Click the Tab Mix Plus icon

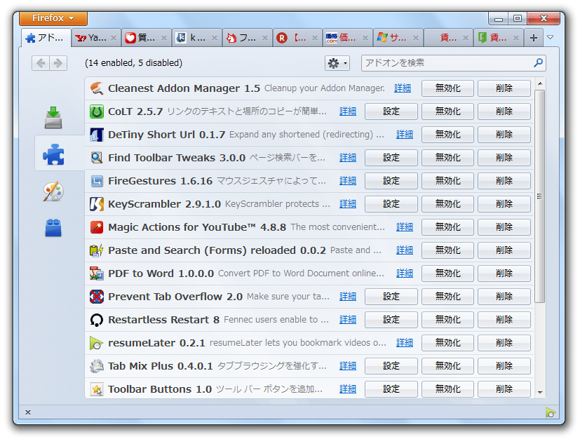[97, 366]
